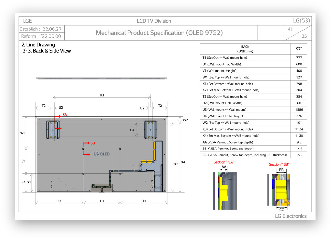The width and height of the screenshot is (331, 238).
Task: Click the value "298" in the table
Action: tap(299, 84)
